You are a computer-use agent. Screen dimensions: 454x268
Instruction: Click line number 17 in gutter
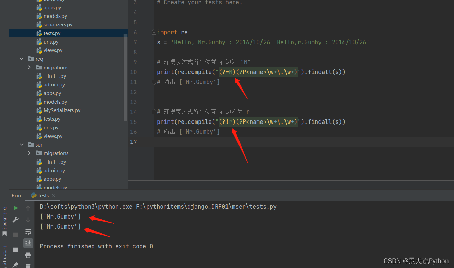[x=133, y=142]
